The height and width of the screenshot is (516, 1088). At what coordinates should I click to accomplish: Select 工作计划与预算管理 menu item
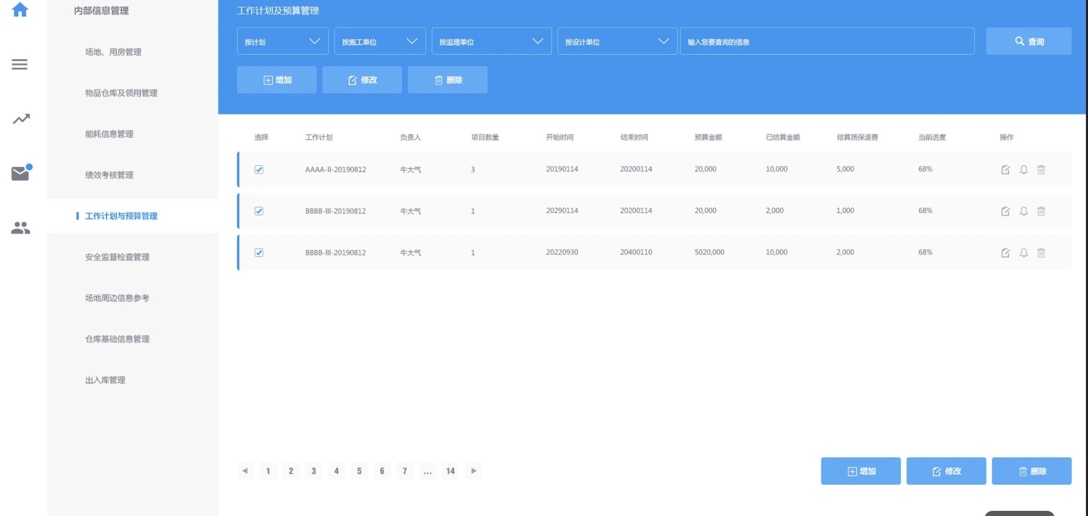pyautogui.click(x=121, y=216)
